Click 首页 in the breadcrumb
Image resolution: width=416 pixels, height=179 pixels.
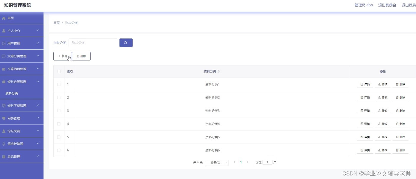click(x=56, y=23)
